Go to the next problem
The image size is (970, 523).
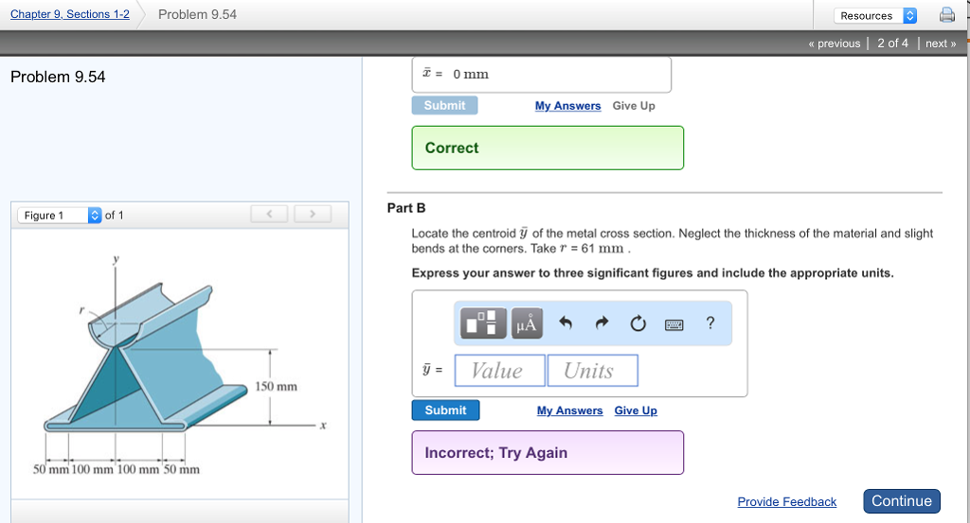click(x=940, y=44)
